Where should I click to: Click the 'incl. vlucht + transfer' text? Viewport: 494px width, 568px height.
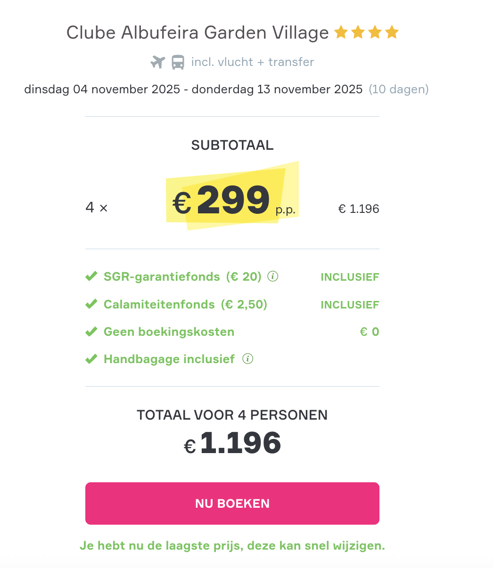click(252, 62)
